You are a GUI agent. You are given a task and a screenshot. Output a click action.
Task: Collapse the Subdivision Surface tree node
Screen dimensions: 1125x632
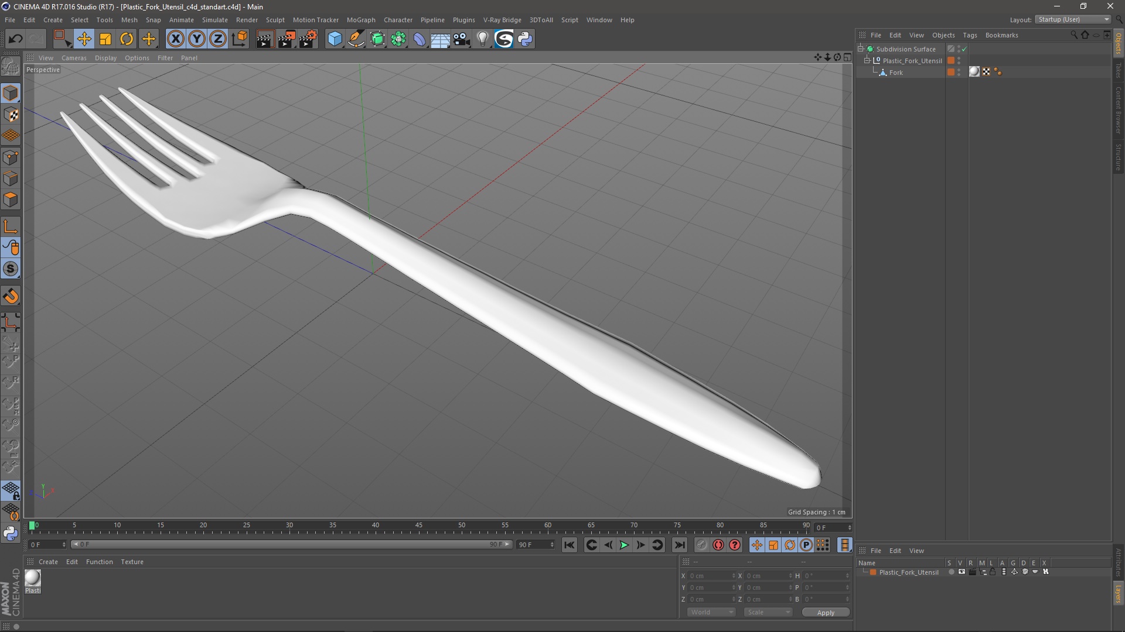[x=861, y=49]
